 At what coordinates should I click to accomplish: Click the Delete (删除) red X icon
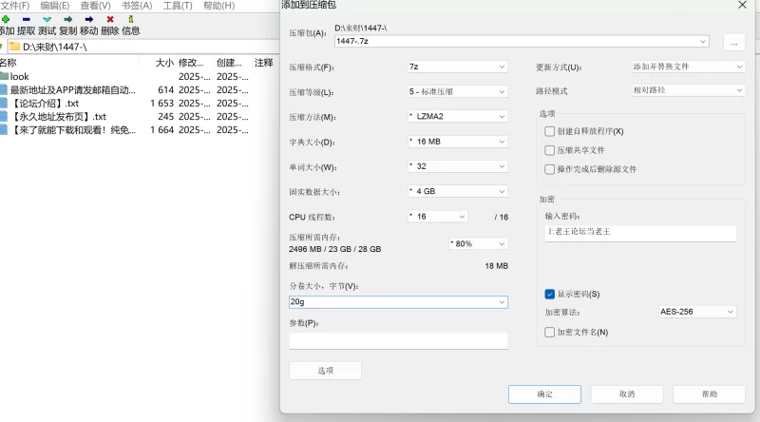(110, 19)
